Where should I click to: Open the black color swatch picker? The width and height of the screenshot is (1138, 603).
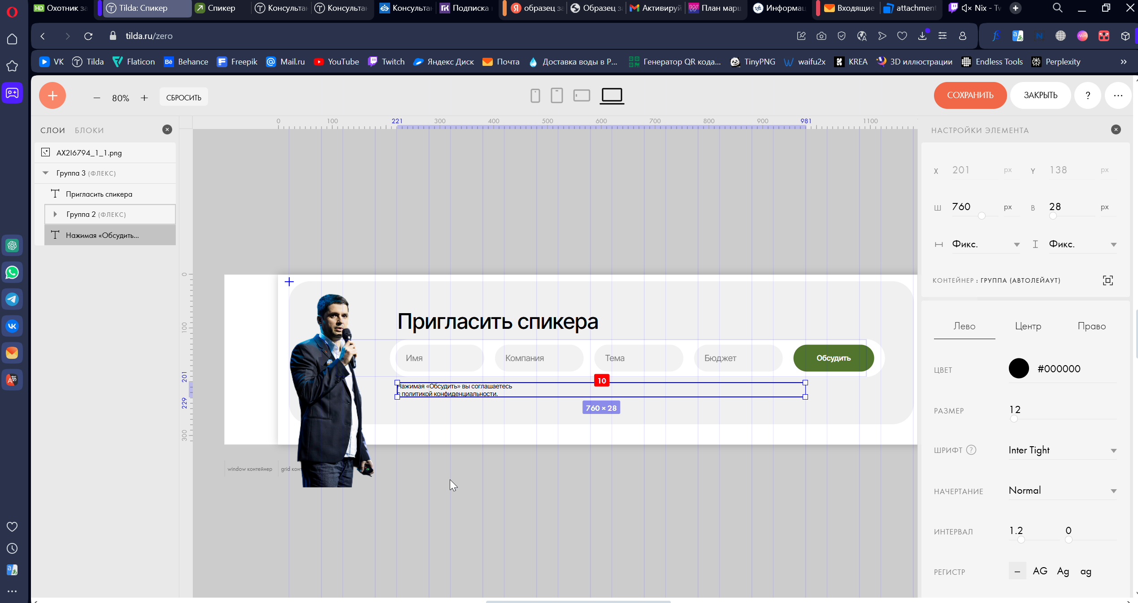(x=1019, y=369)
